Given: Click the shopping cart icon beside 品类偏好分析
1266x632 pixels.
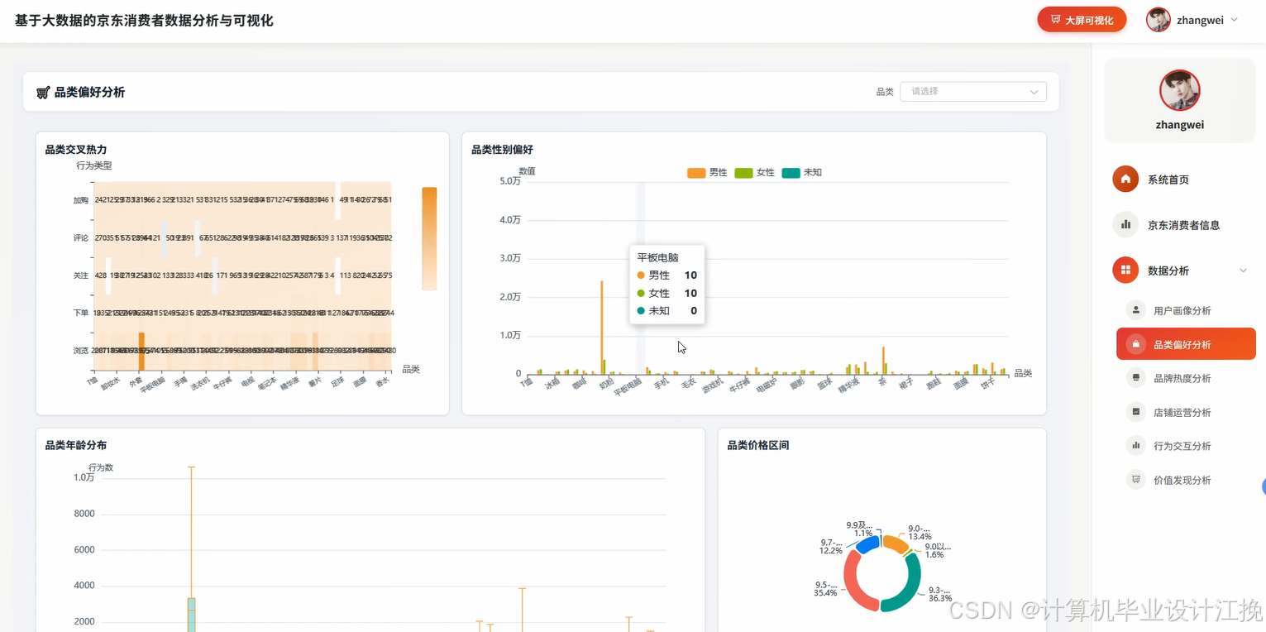Looking at the screenshot, I should coord(43,93).
